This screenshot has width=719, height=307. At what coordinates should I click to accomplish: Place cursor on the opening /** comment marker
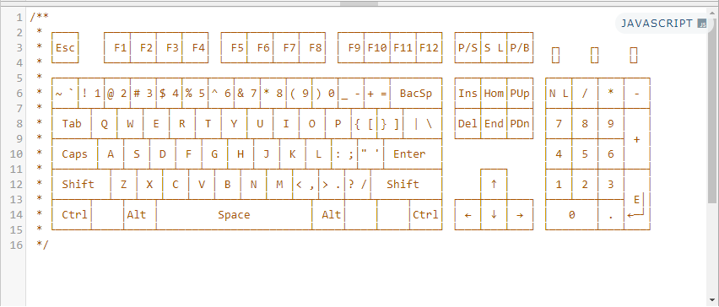[39, 18]
